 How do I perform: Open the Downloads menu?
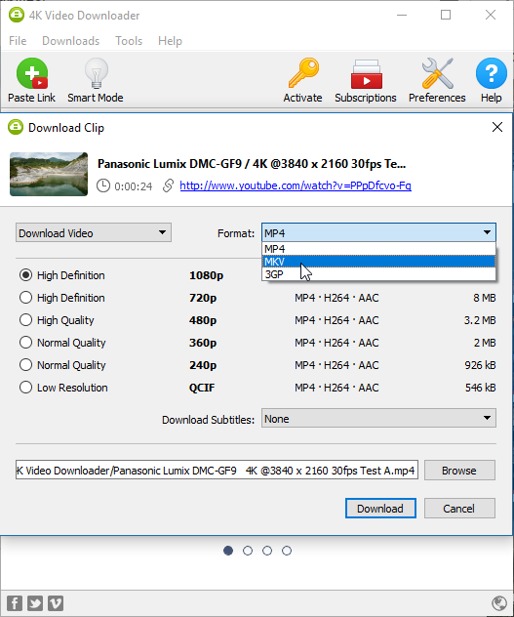(x=71, y=41)
